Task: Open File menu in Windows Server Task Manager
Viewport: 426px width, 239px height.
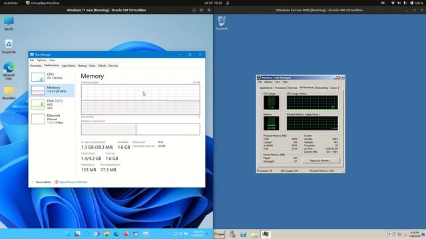Action: pos(260,82)
